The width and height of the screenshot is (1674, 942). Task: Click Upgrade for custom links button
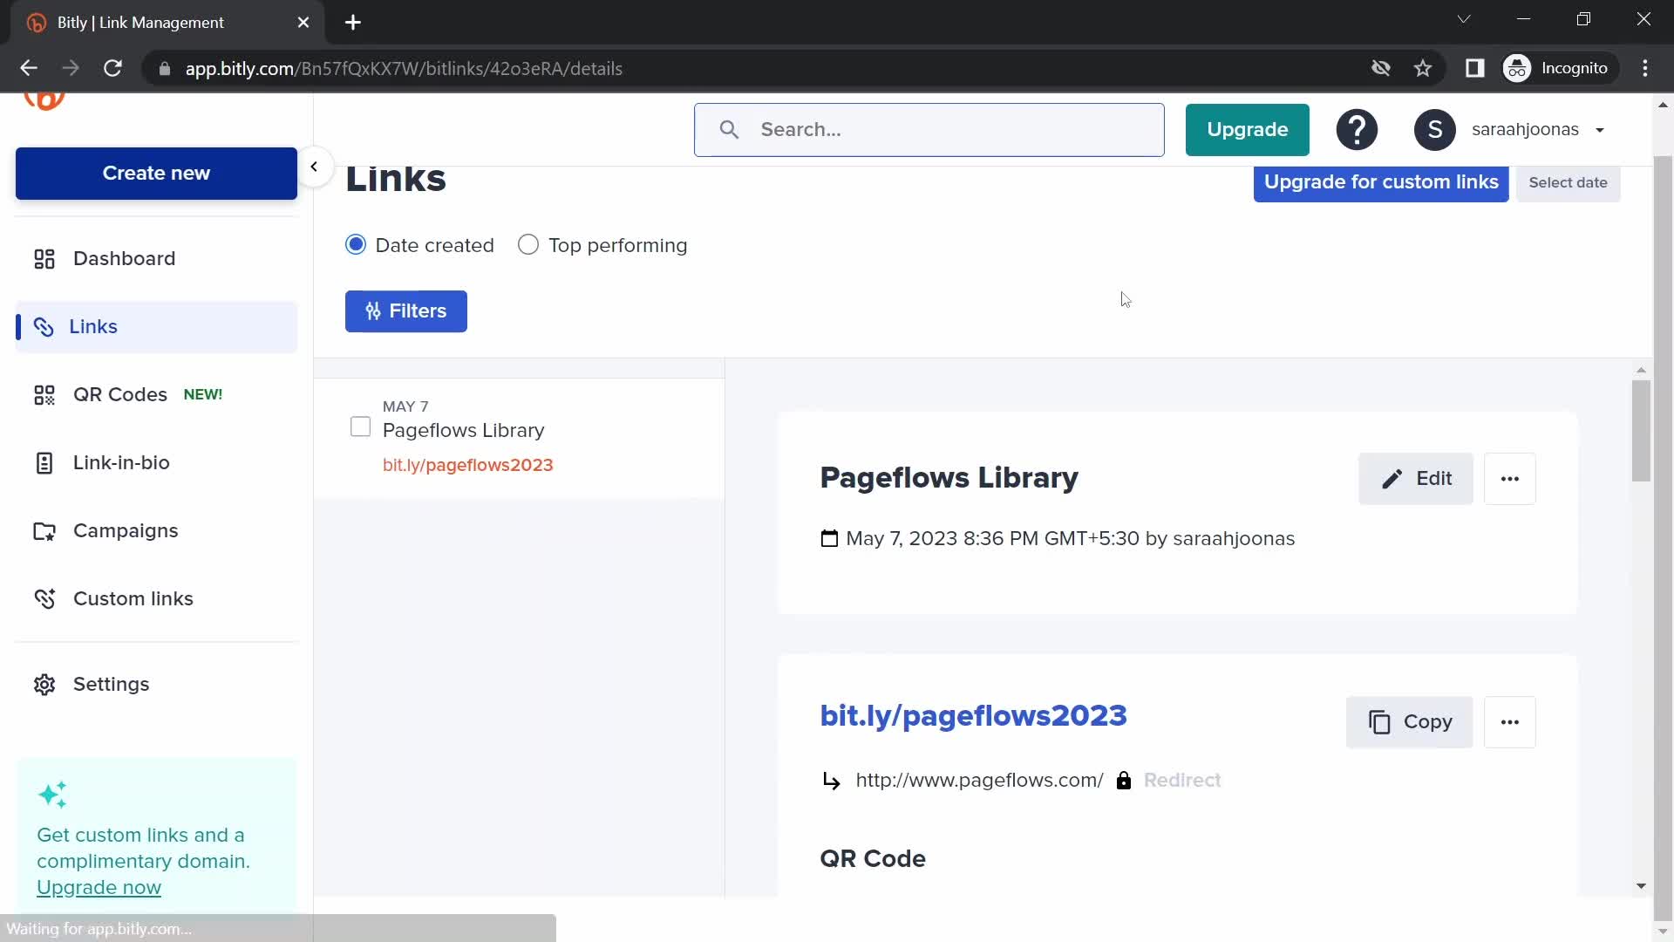1381,182
